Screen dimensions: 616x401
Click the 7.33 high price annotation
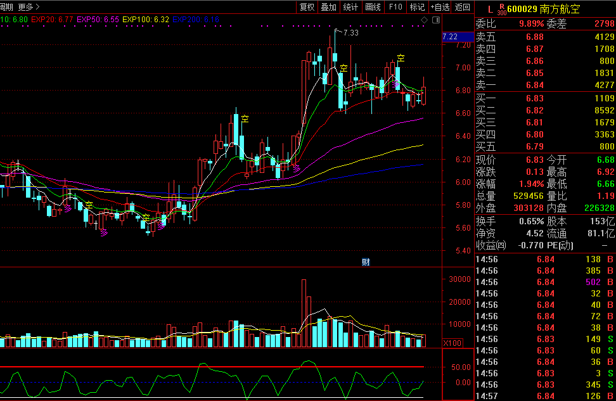point(351,33)
